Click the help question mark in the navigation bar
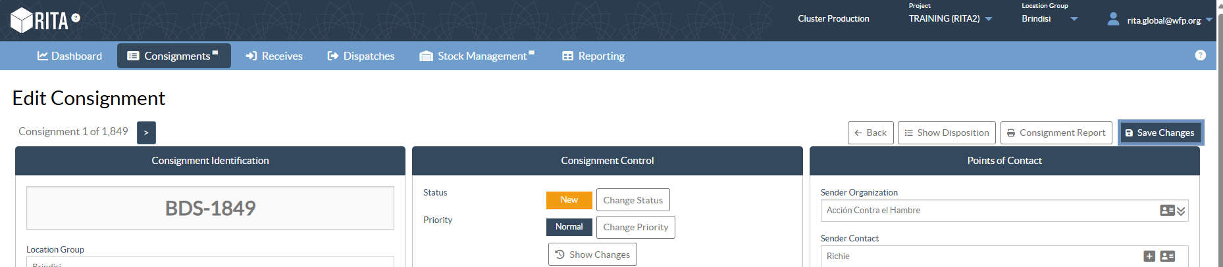 pos(1200,55)
